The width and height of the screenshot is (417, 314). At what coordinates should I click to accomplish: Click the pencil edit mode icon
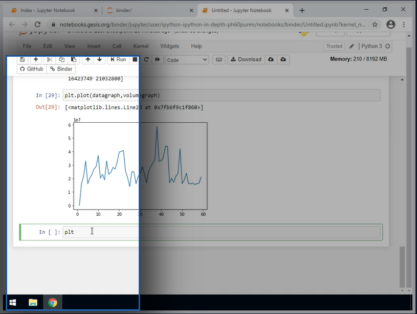(x=352, y=46)
